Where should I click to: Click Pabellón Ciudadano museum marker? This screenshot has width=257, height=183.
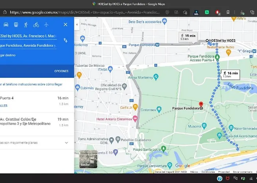118,139
